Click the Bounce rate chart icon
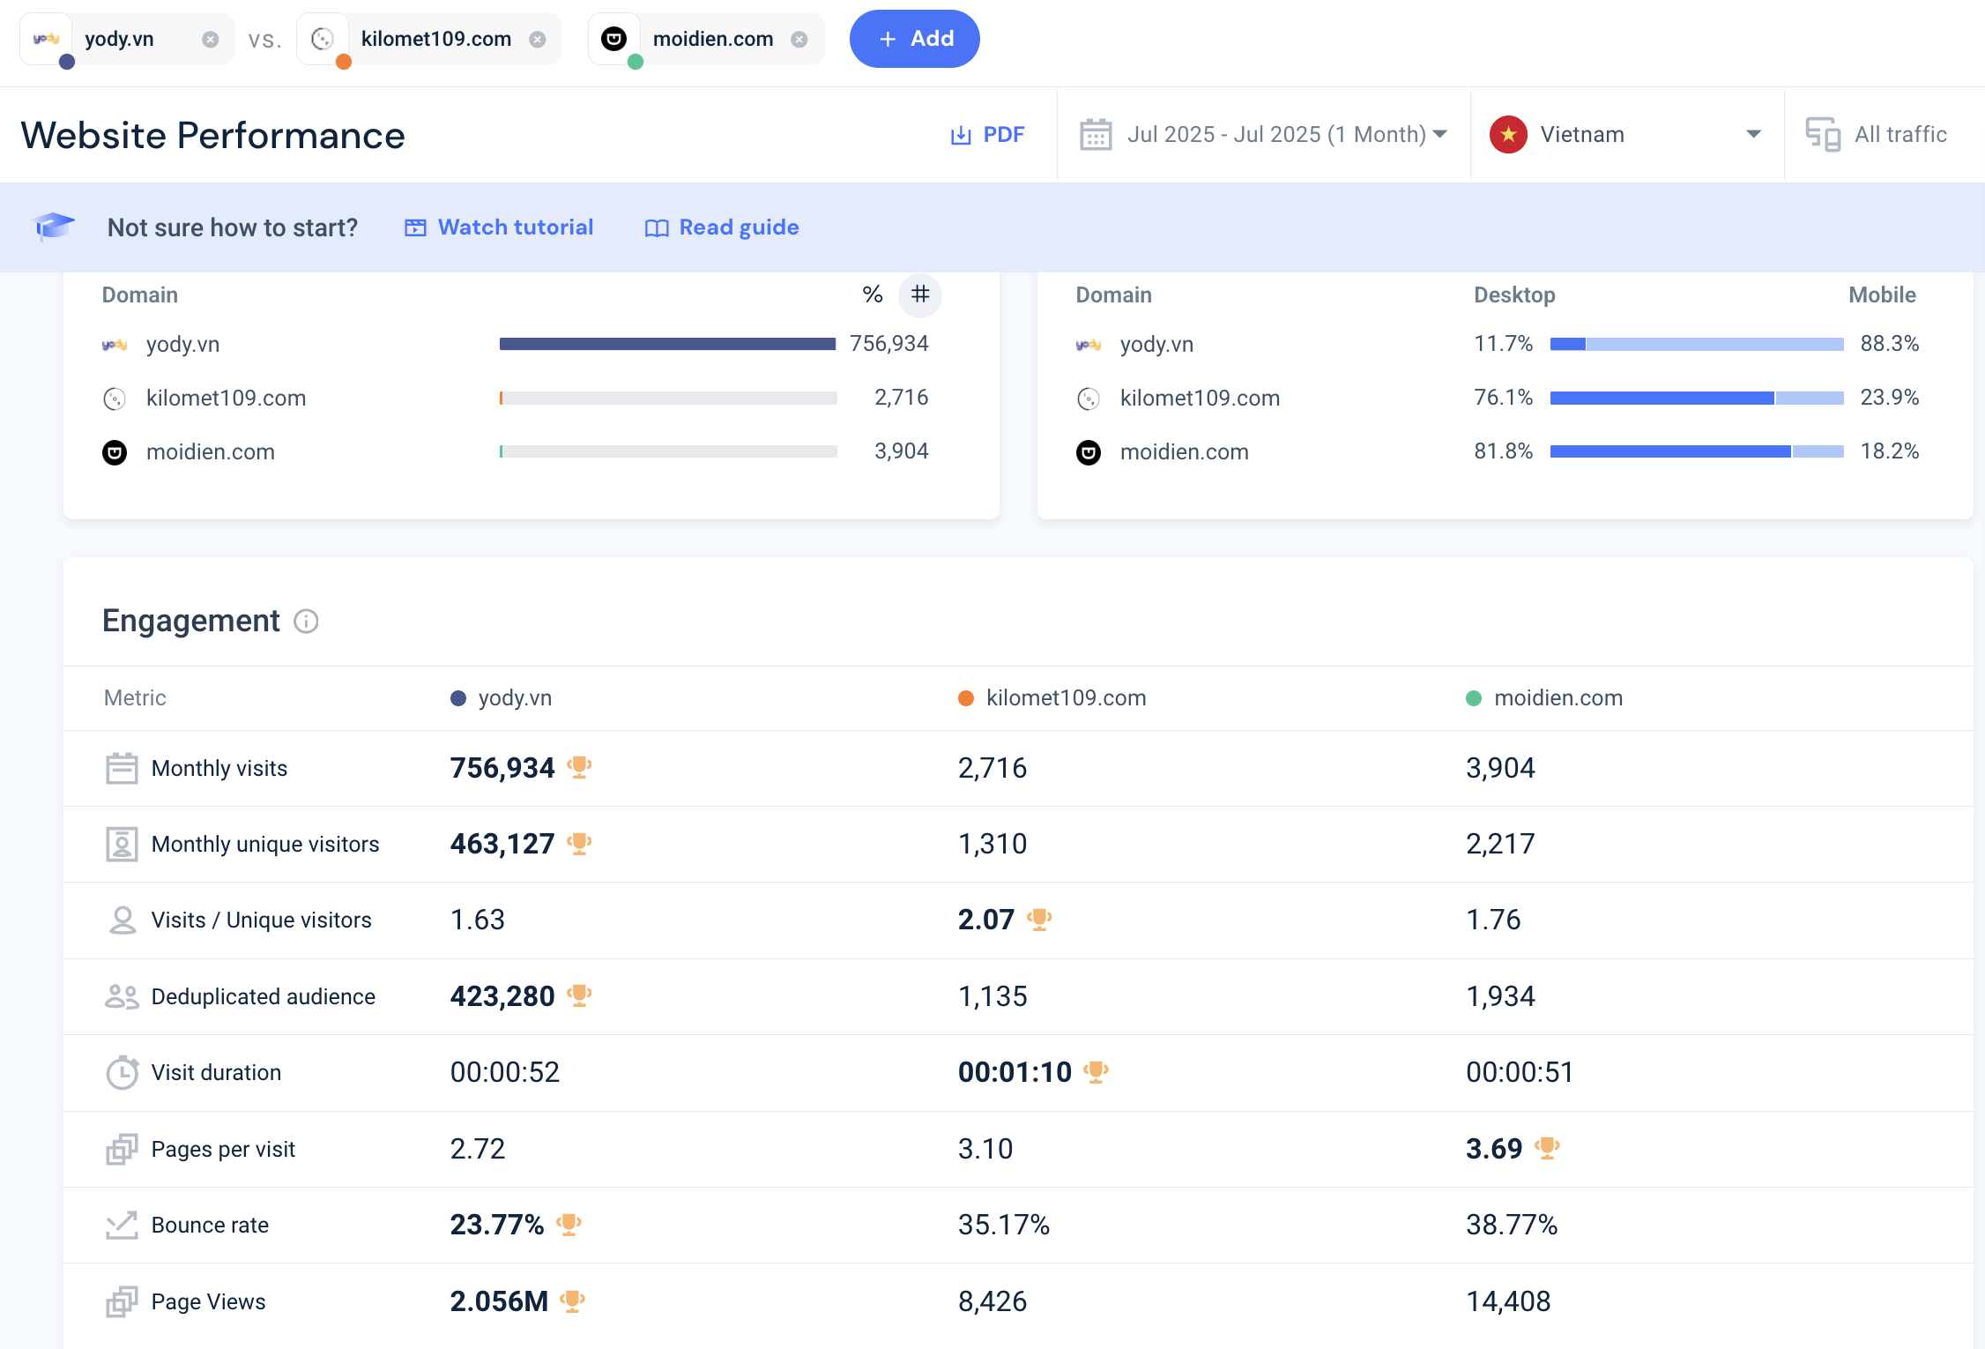 (x=122, y=1225)
